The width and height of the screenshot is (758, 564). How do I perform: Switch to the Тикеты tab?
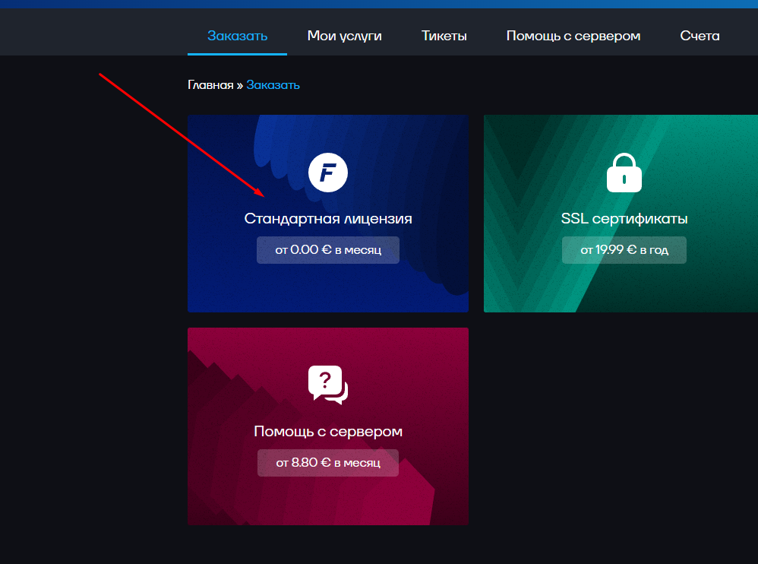444,35
